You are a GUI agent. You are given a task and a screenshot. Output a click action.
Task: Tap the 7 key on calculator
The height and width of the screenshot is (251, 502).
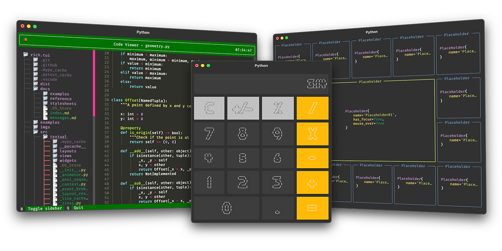tap(209, 134)
